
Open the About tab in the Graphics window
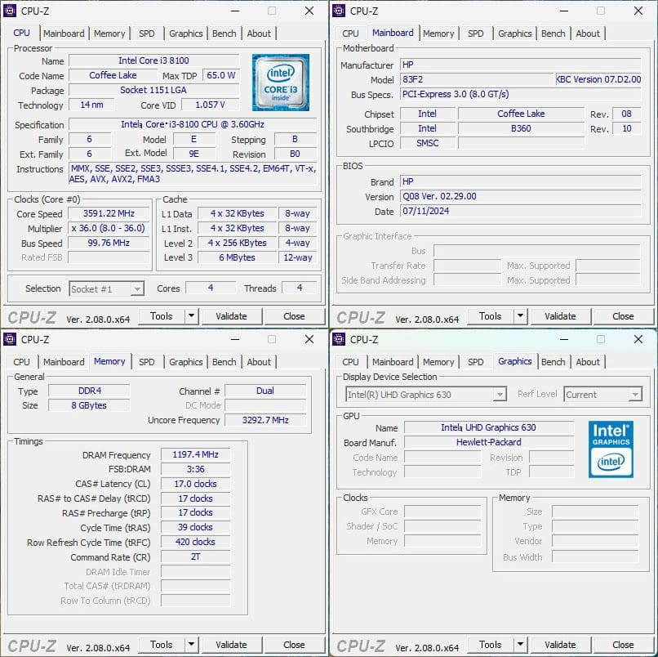click(588, 362)
